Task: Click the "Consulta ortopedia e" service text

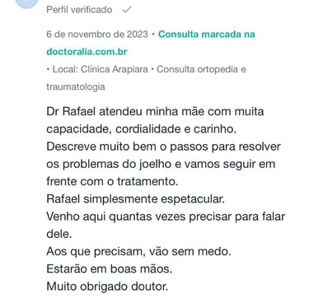Action: tap(201, 69)
